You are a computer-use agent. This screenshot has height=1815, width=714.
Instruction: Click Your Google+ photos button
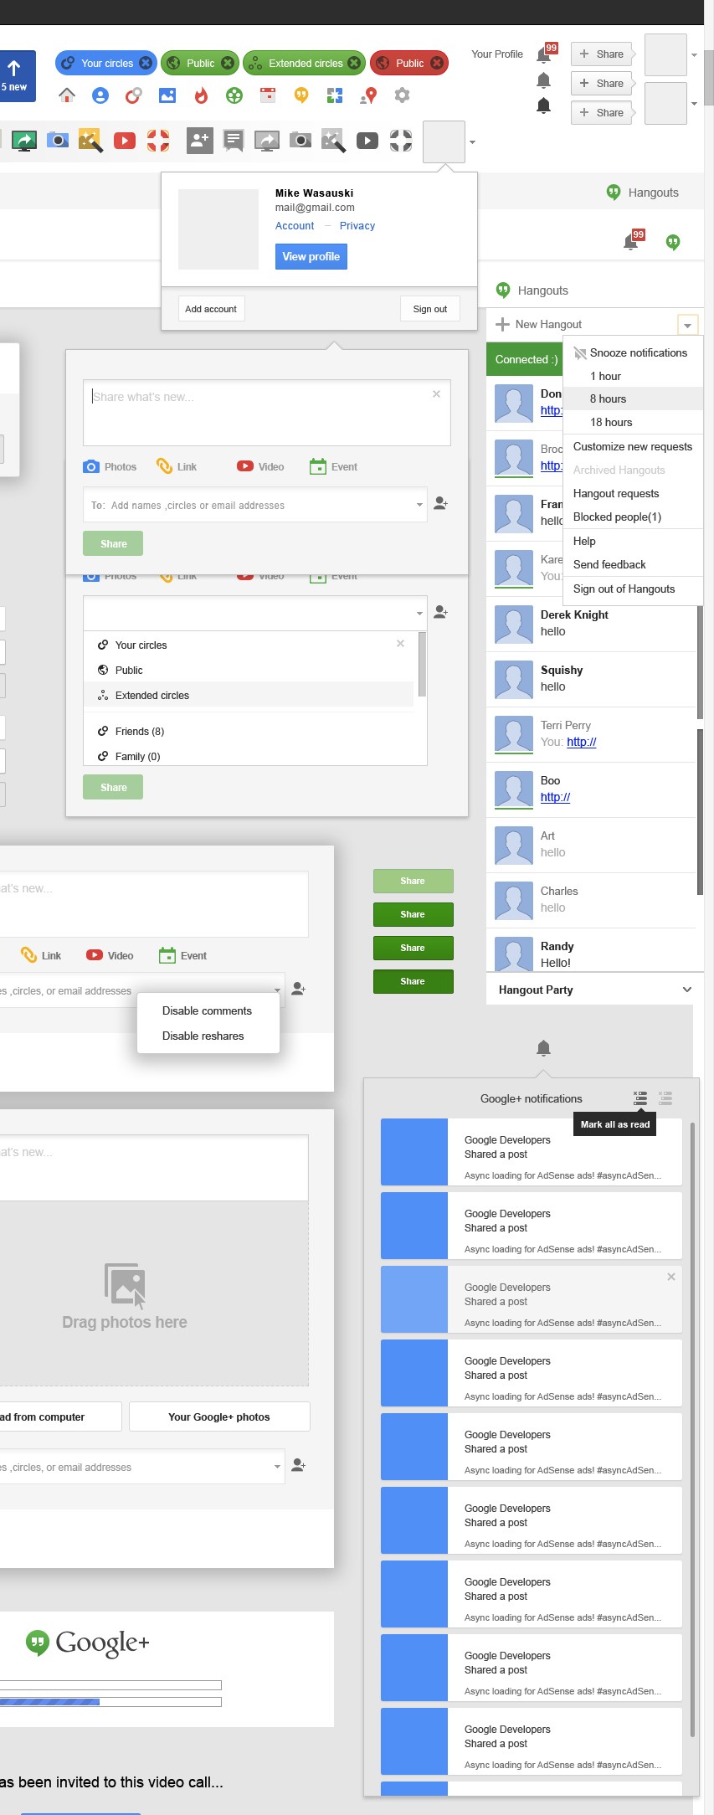pos(219,1417)
